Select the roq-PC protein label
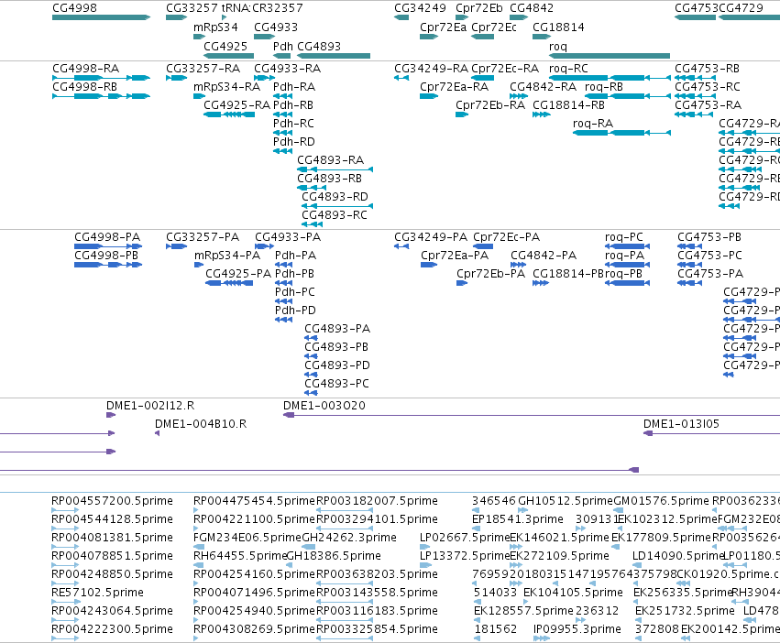The height and width of the screenshot is (643, 780). coord(624,236)
